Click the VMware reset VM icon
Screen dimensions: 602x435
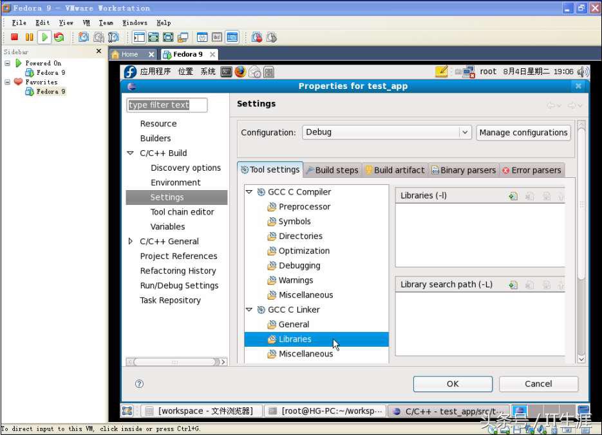click(x=59, y=37)
